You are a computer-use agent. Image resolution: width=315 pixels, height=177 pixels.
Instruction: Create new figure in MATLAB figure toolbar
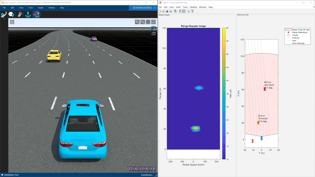[159, 11]
